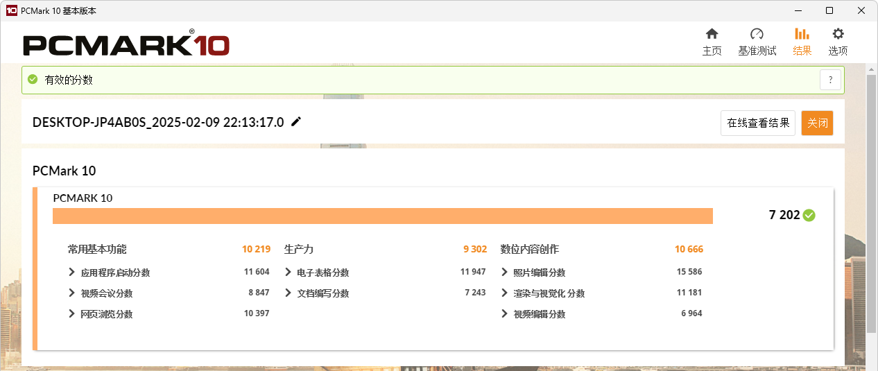Screen dimensions: 878x371
Task: Expand 文档编写分数 row
Action: [x=289, y=293]
